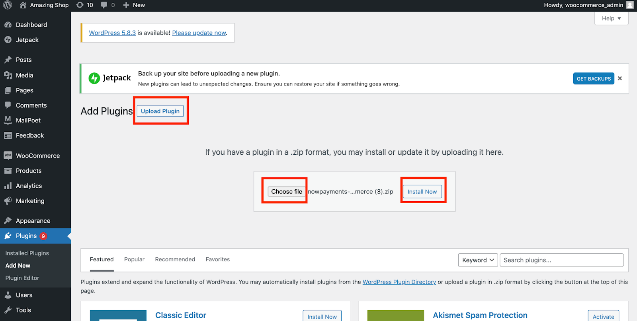Click the Upload Plugin button
Screen dimensions: 637x321
pos(160,111)
